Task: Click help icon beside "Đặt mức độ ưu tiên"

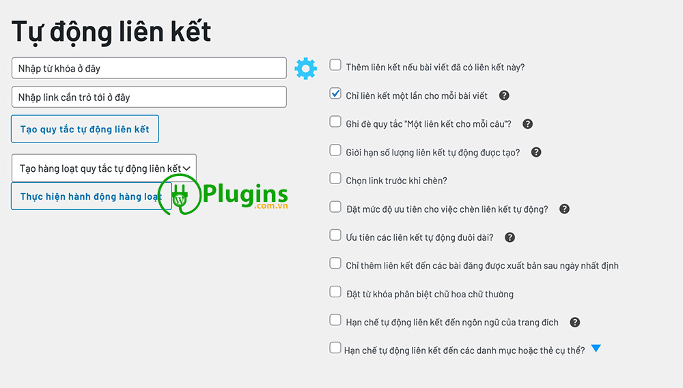Action: [564, 209]
